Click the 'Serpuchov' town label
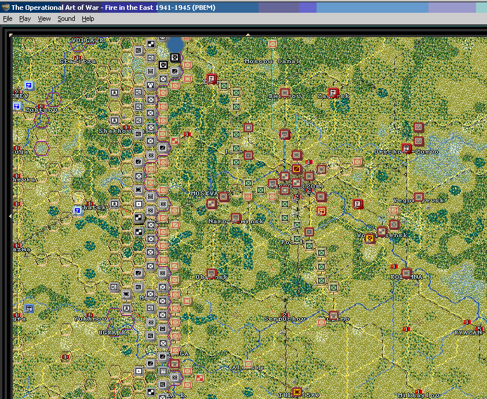The image size is (487, 399). (x=285, y=319)
